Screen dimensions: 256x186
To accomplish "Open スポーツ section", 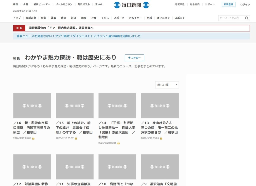I will click(x=119, y=18).
